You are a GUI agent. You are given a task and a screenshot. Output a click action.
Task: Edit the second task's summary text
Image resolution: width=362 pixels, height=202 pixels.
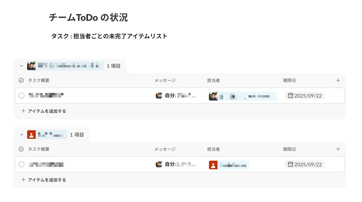pos(46,165)
